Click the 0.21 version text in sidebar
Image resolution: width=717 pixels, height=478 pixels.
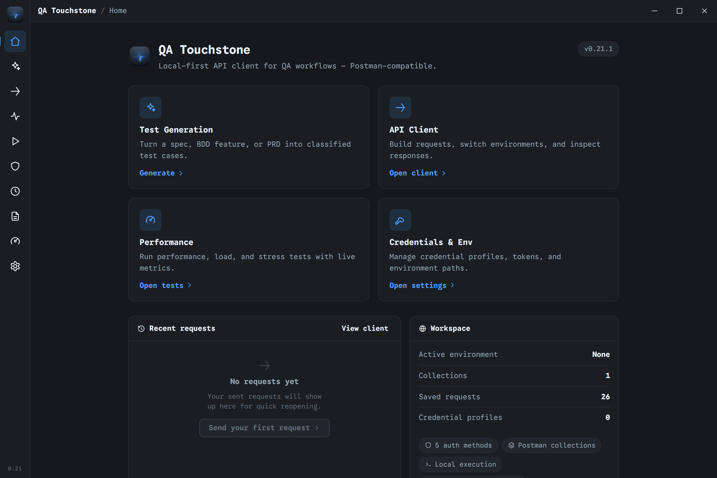click(15, 468)
